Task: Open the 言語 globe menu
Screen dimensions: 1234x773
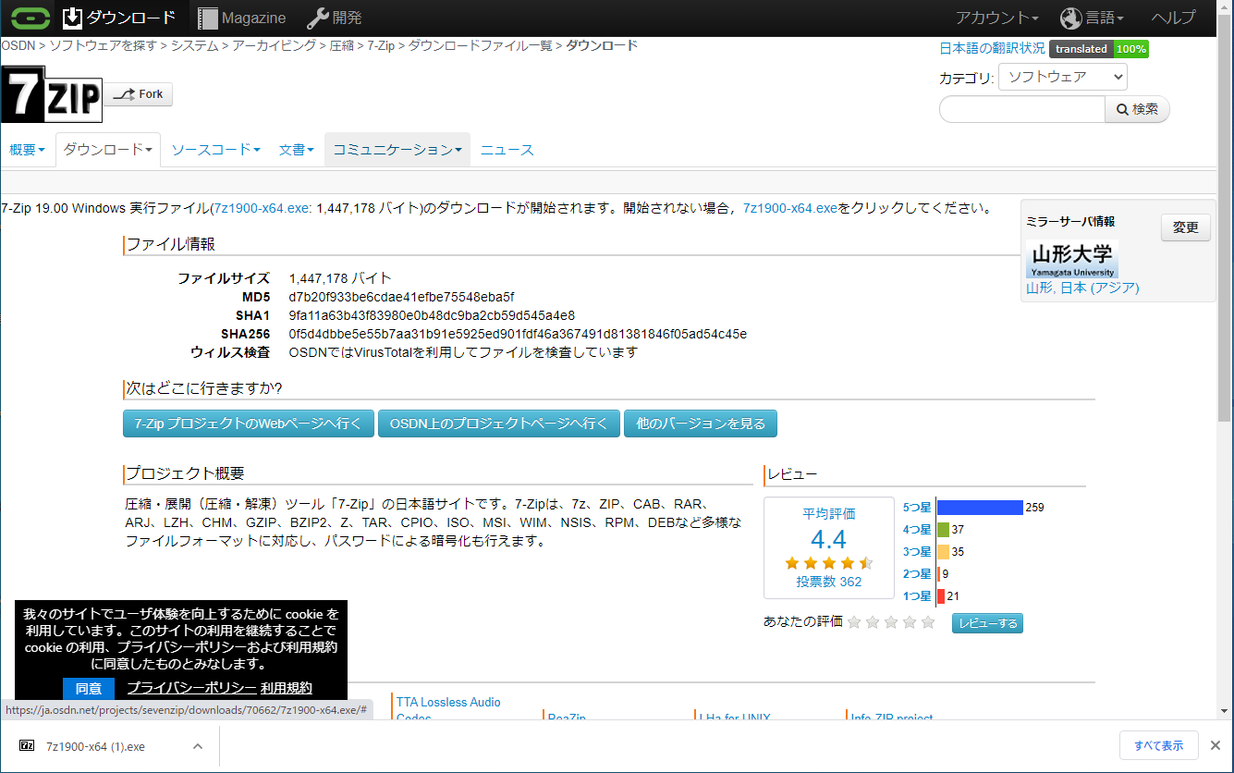Action: pyautogui.click(x=1093, y=18)
